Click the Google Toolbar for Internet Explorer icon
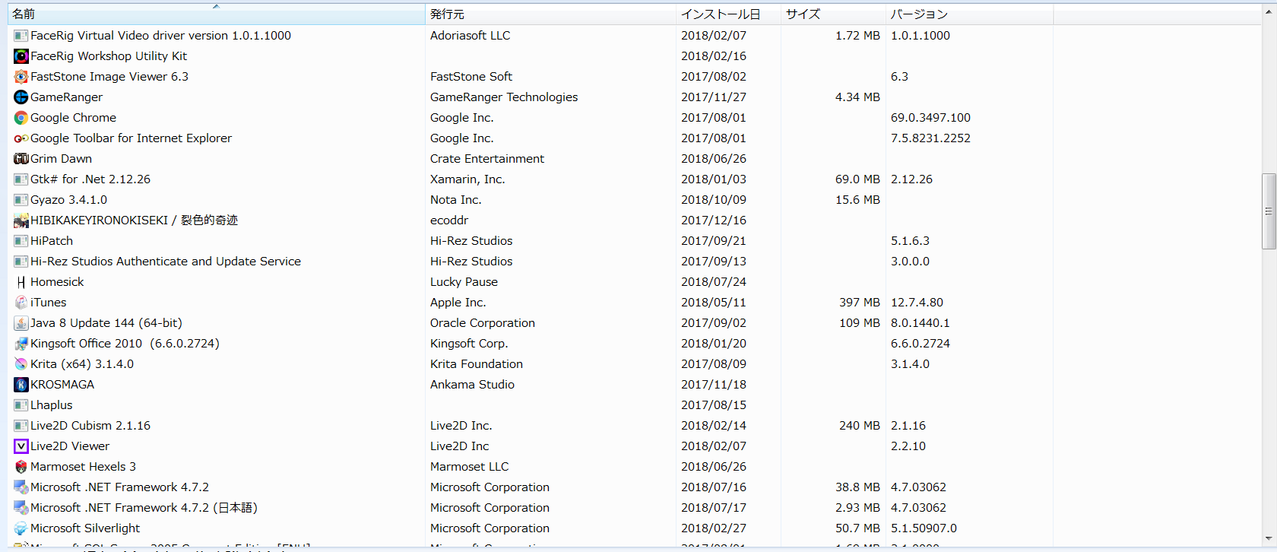The width and height of the screenshot is (1277, 552). pos(21,138)
